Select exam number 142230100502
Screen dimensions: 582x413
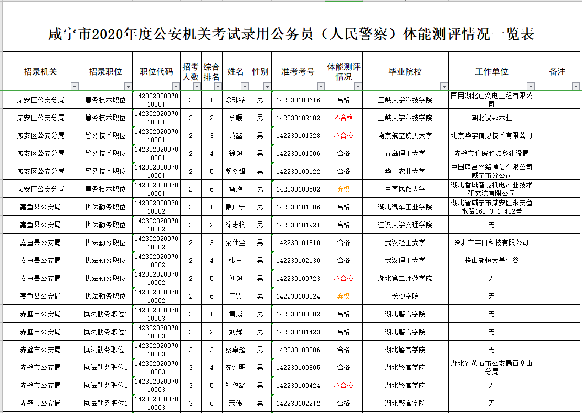pyautogui.click(x=299, y=189)
